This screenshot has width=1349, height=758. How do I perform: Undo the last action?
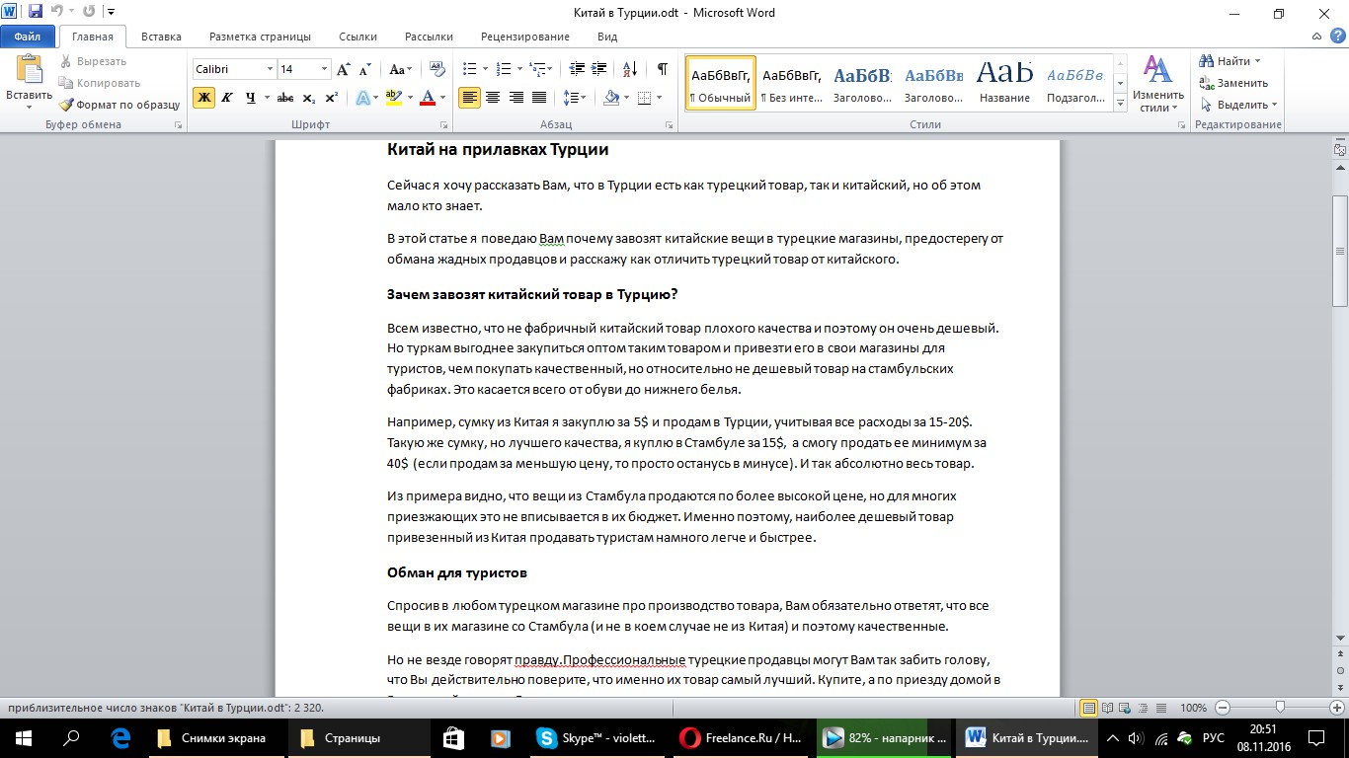(x=57, y=13)
